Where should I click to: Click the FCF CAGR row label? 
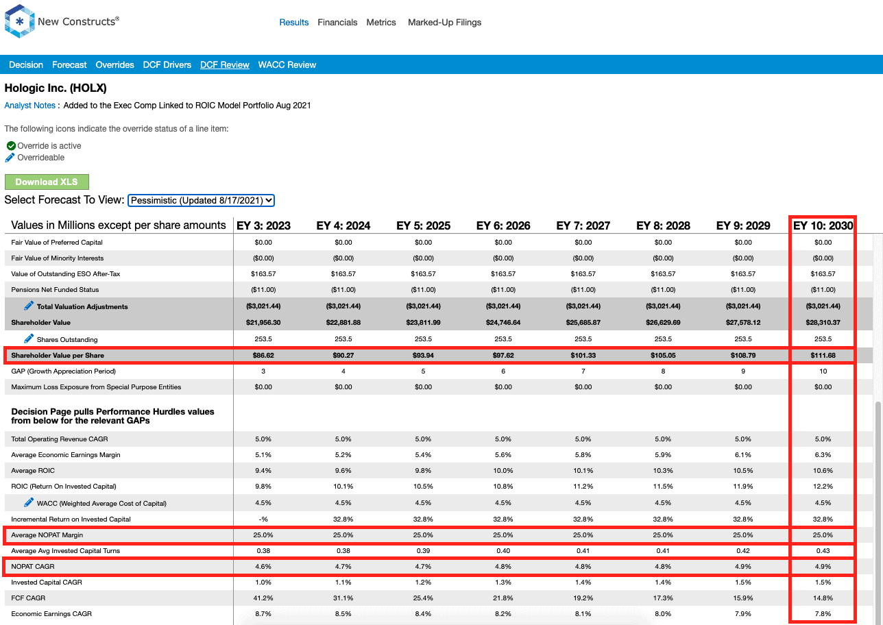click(x=27, y=598)
